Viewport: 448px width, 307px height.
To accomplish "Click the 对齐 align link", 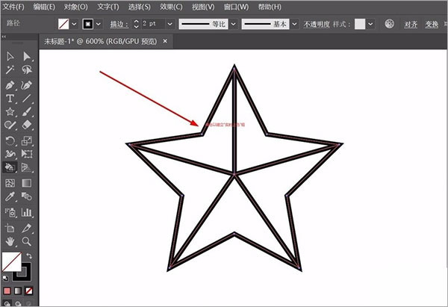I will click(x=411, y=24).
